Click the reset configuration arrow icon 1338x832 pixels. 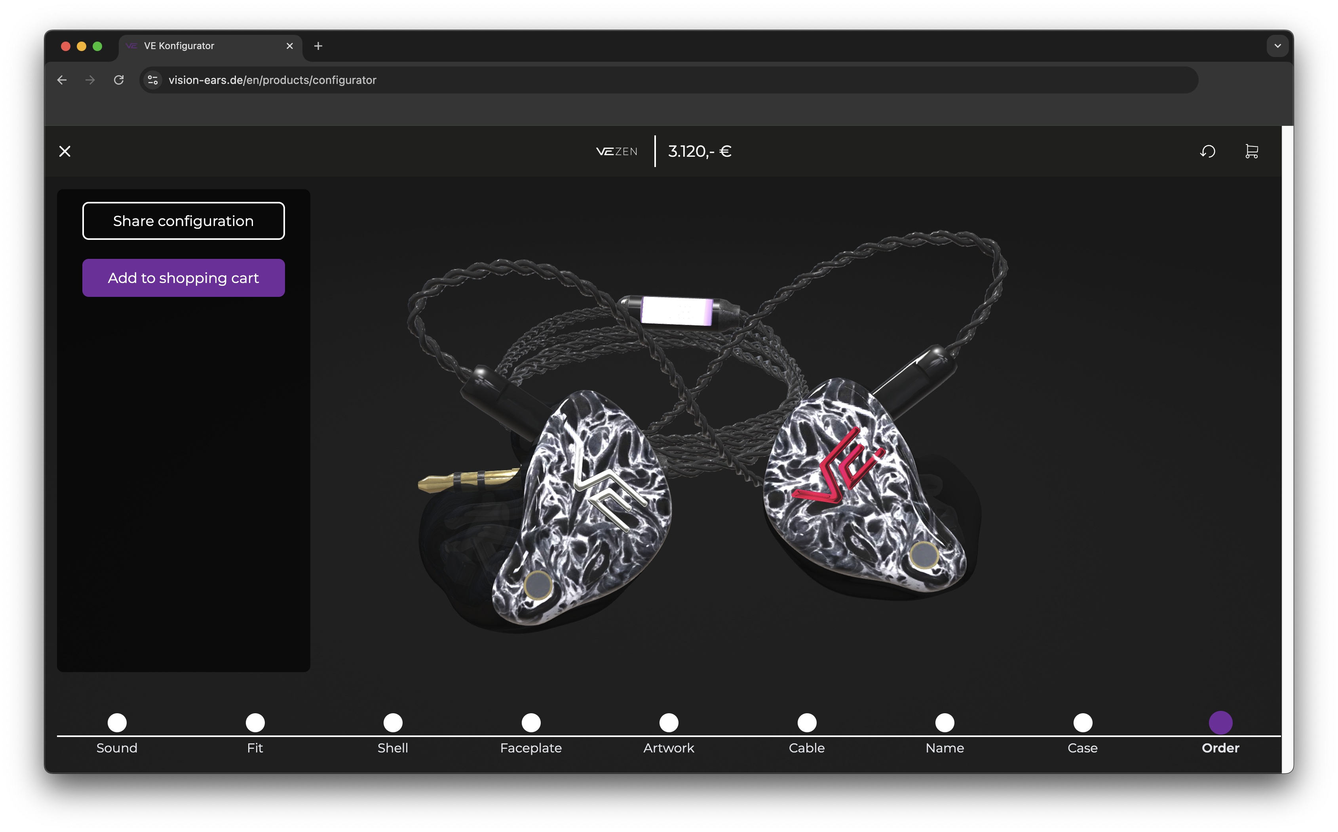pos(1208,151)
